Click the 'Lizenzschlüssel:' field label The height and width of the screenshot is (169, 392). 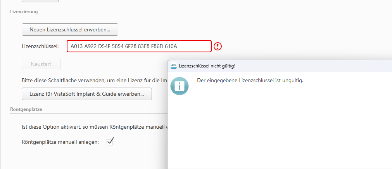pyautogui.click(x=40, y=47)
